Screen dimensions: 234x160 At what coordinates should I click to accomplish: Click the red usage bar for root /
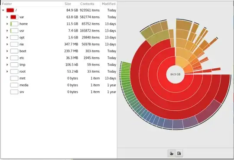point(10,10)
